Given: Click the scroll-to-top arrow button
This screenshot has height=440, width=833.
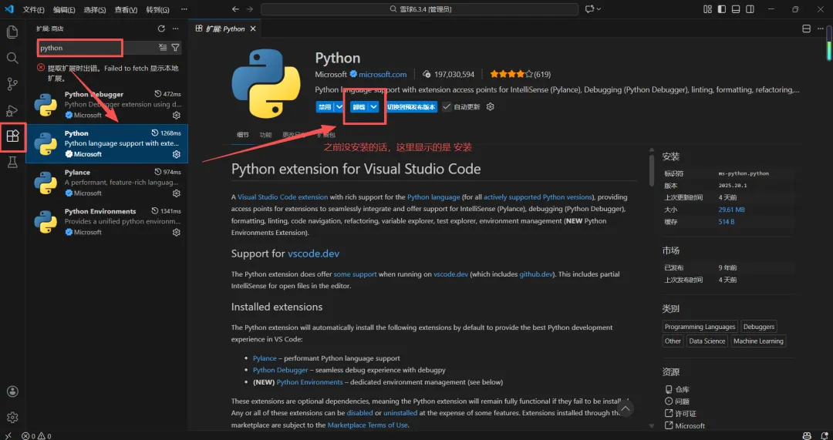Looking at the screenshot, I should tap(626, 408).
